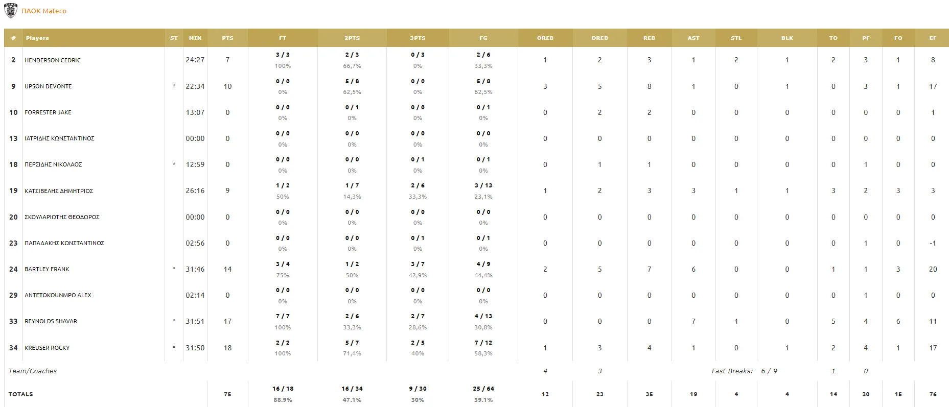
Task: Open the ΠΑΟΚ Mateco team link
Action: 44,11
